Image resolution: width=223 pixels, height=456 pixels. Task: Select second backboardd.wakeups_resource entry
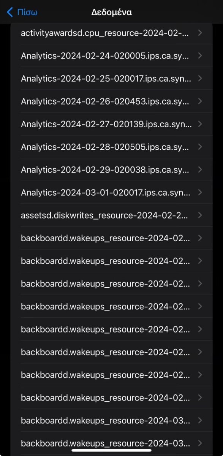(111, 261)
